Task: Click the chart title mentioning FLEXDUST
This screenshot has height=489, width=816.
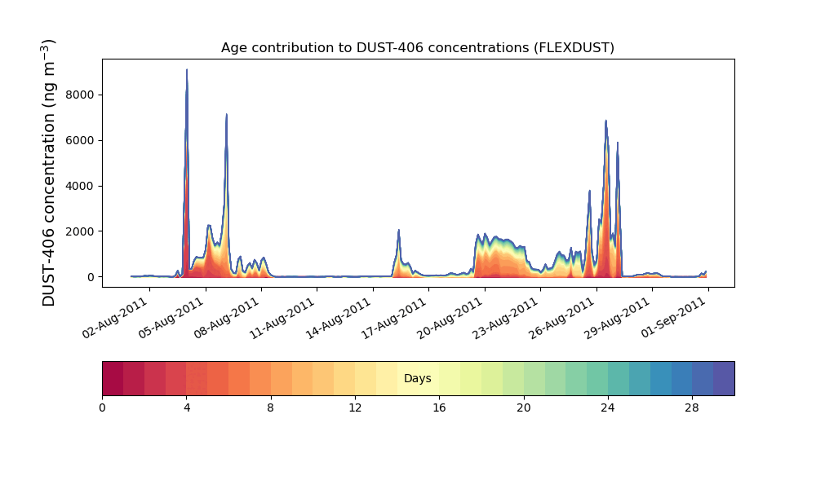Action: point(417,48)
